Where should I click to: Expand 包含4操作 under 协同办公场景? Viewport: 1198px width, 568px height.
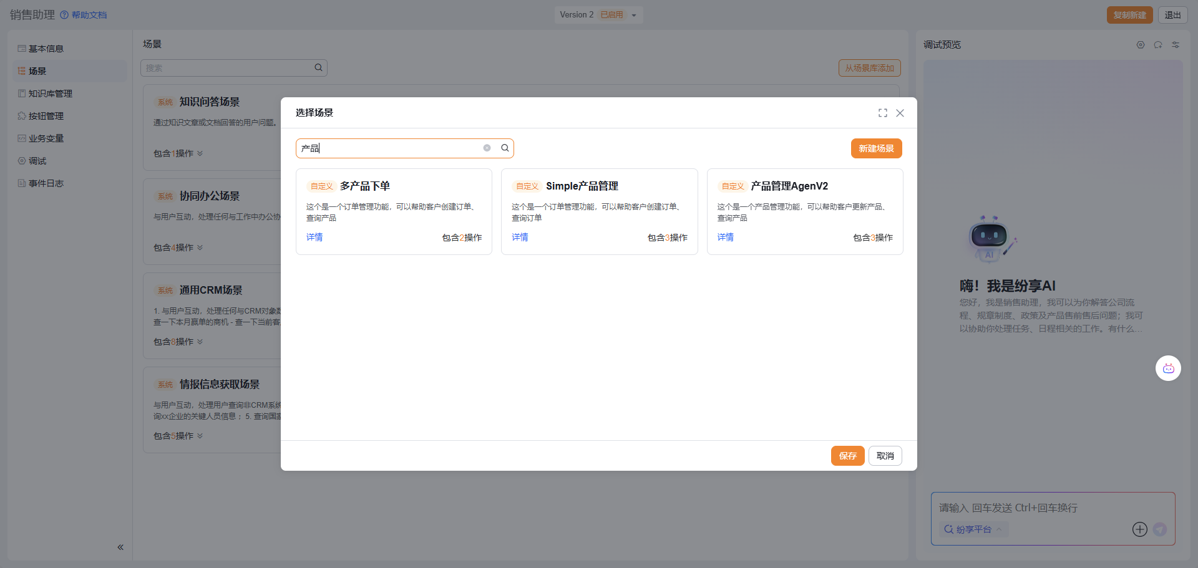click(x=178, y=248)
